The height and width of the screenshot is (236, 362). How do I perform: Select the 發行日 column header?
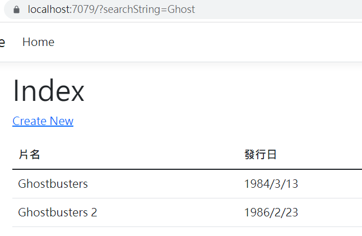(x=261, y=154)
